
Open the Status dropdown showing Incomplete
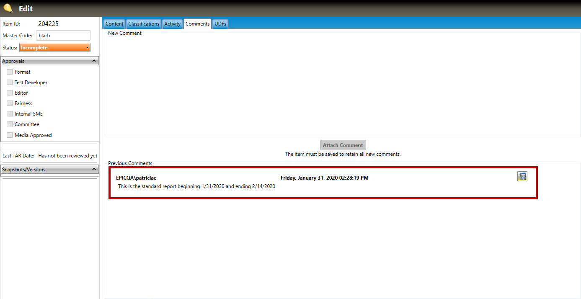(54, 48)
